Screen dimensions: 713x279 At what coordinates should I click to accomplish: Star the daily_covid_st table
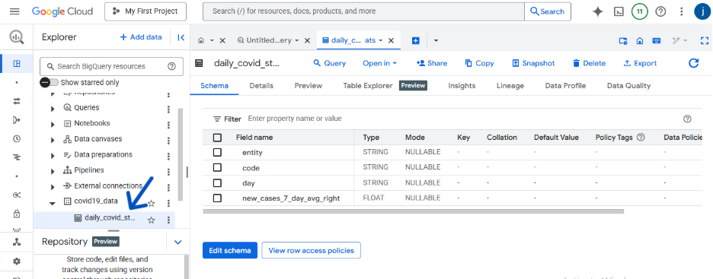[x=152, y=220]
